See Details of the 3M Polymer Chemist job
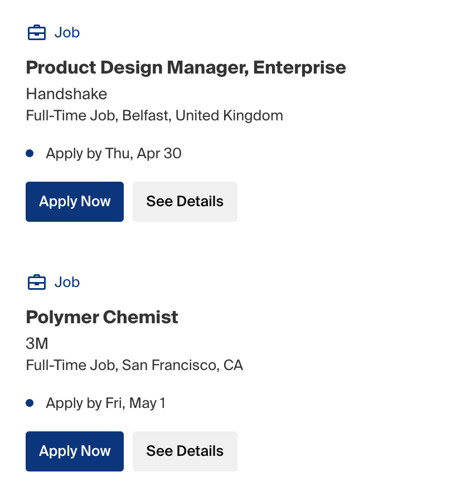 pyautogui.click(x=185, y=451)
